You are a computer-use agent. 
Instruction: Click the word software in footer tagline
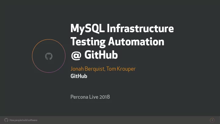tap(33, 120)
